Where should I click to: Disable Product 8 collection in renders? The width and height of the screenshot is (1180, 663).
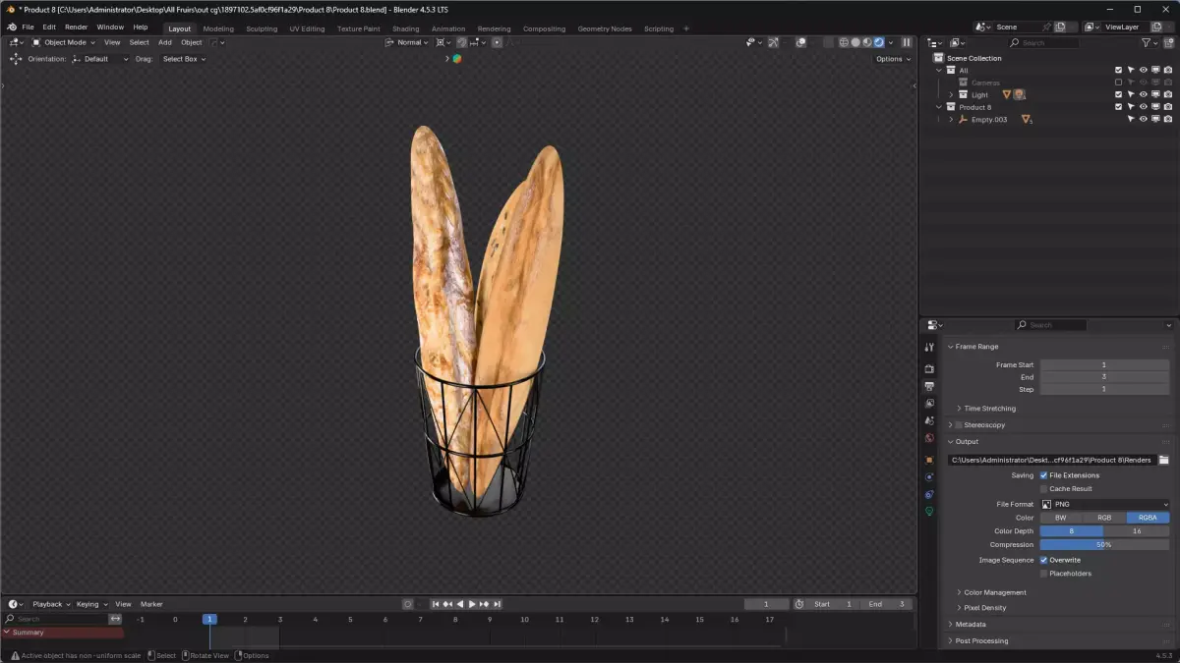pos(1168,107)
